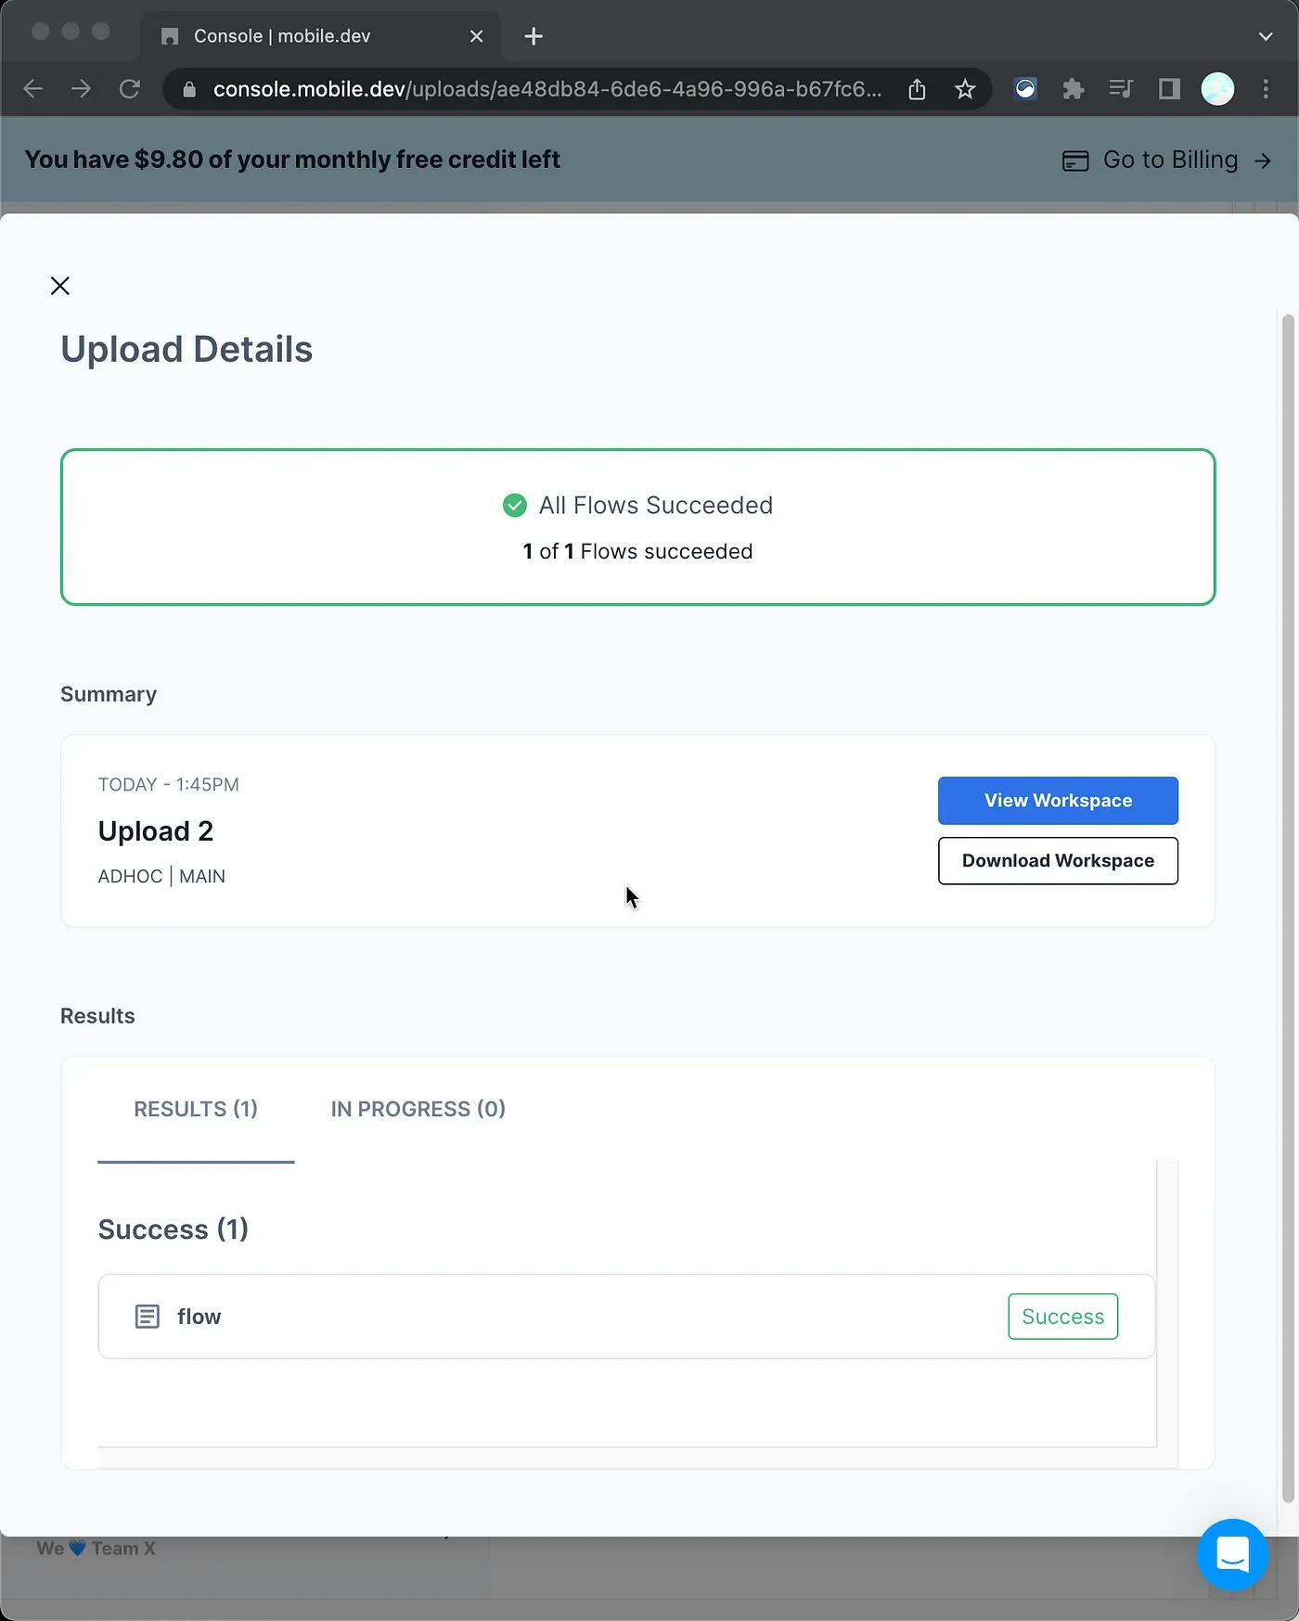Select the RESULTS (1) tab
1299x1621 pixels.
pos(196,1109)
